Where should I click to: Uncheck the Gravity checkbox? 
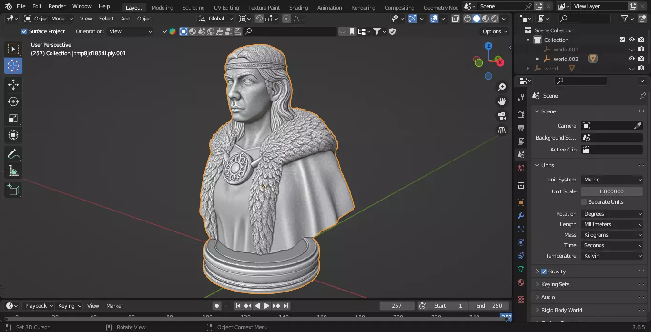(544, 272)
